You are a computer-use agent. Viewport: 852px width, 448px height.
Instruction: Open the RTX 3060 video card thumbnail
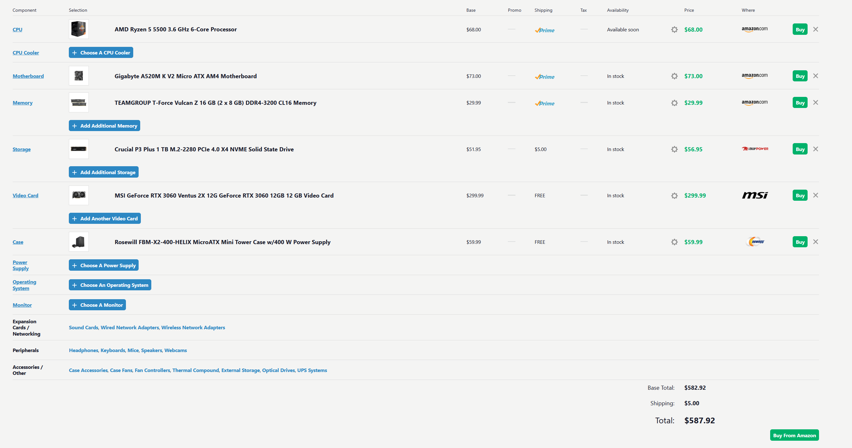click(79, 195)
